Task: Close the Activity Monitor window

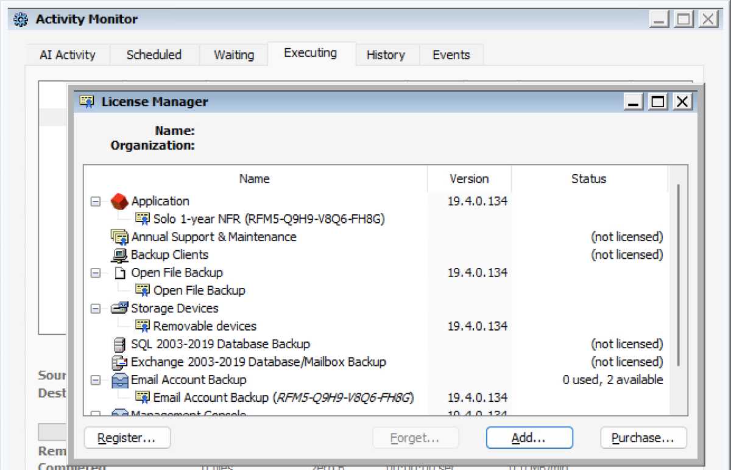Action: (x=708, y=19)
